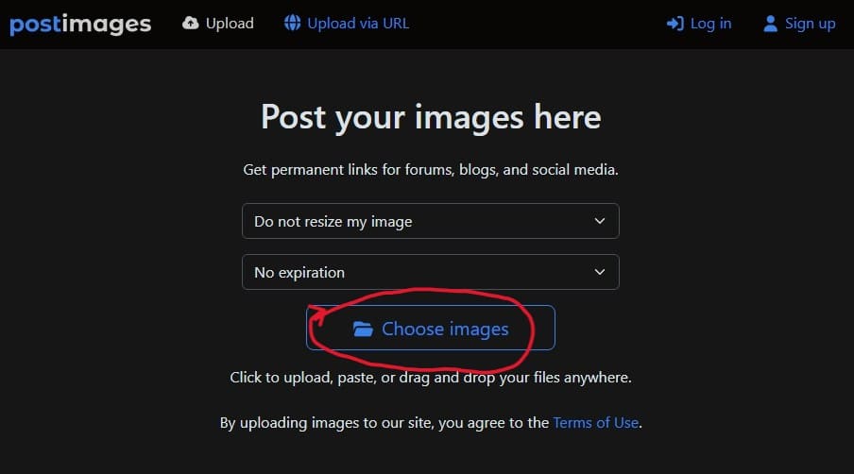Open Upload via URL option
Viewport: 854px width, 474px height.
pos(358,24)
